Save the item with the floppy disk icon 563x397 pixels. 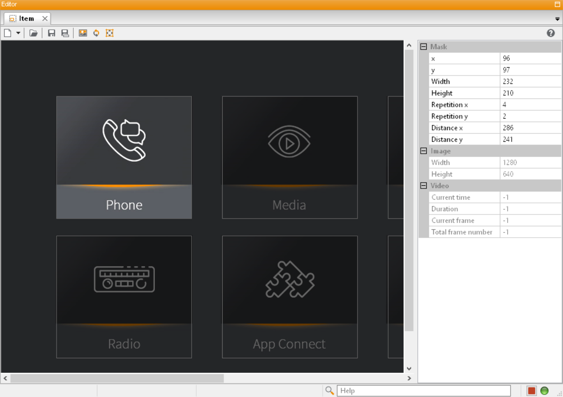pos(51,33)
